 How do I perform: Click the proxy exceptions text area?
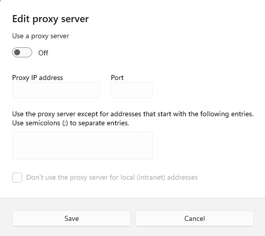[x=83, y=145]
